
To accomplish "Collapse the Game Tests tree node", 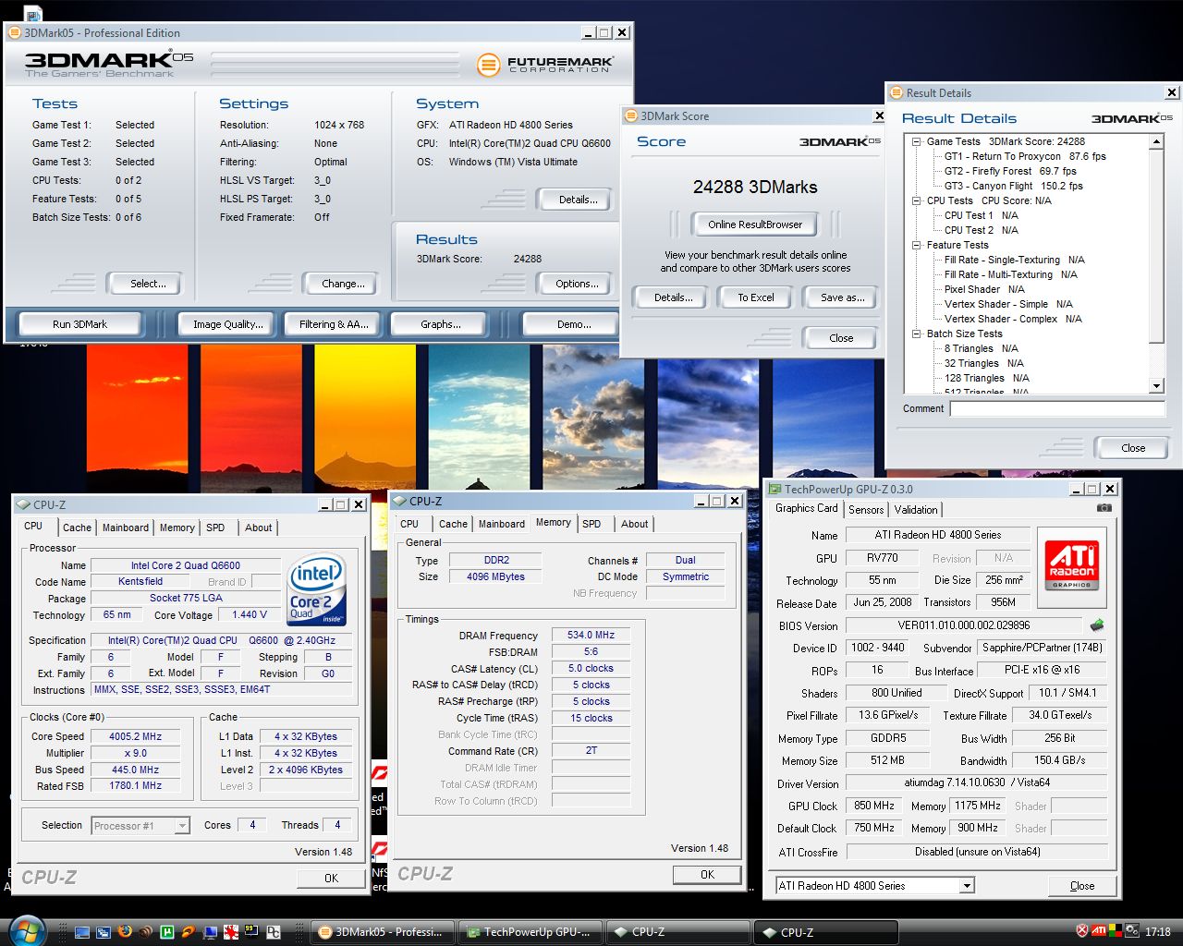I will 916,141.
